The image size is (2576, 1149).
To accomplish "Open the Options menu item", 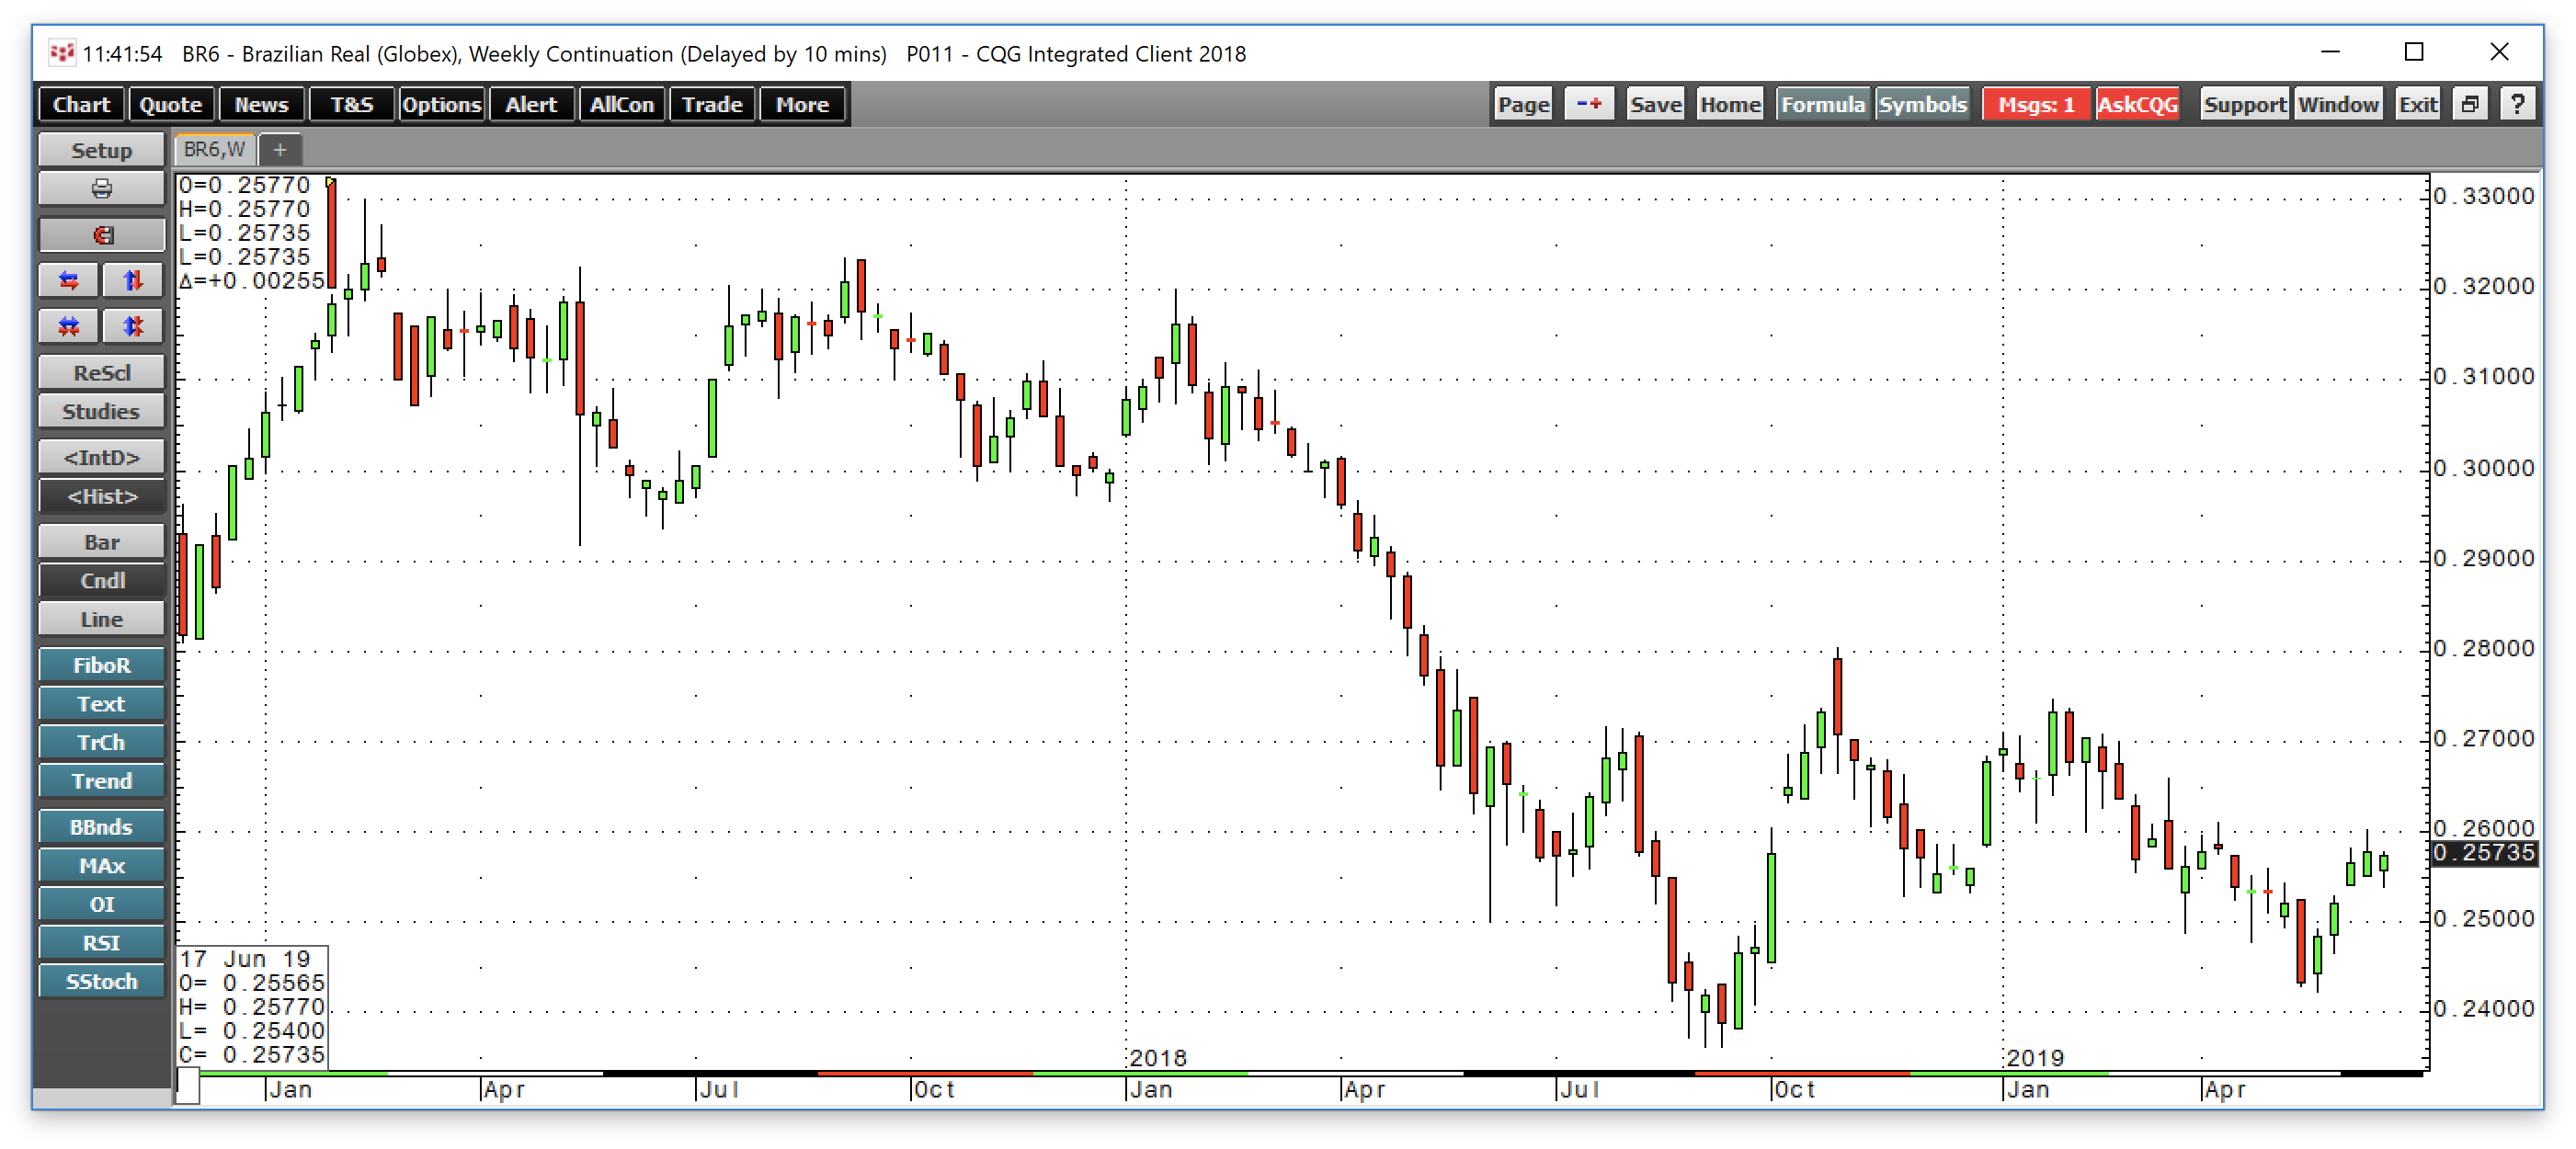I will (x=441, y=104).
